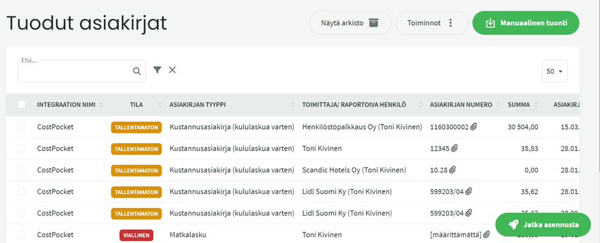Click document number 12345
Image resolution: width=600 pixels, height=243 pixels.
click(x=440, y=148)
